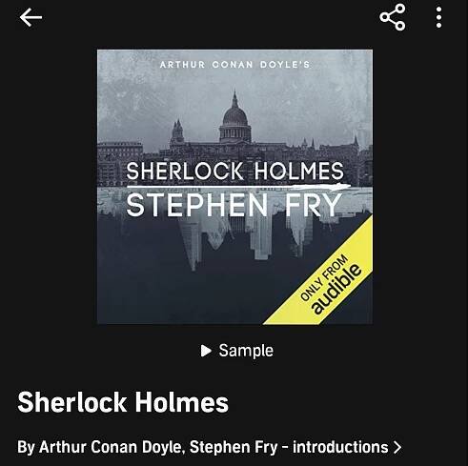468x466 pixels.
Task: Click the Sample label text
Action: tap(246, 351)
